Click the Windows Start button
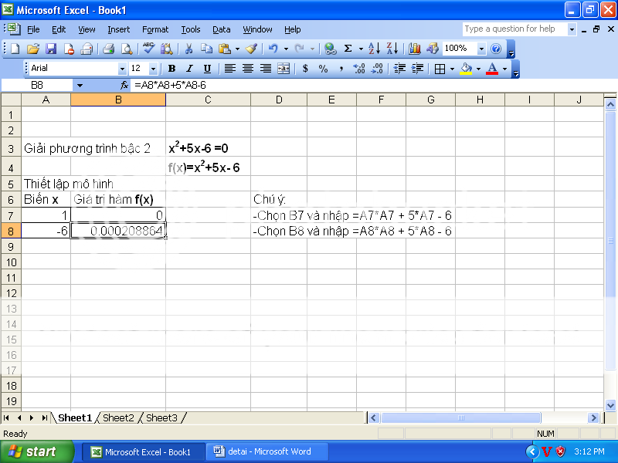Viewport: 618px width, 463px height. (37, 451)
